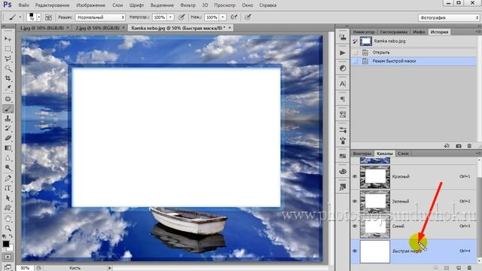Open the Выделение menu
Screen dimensions: 482x271
coord(162,5)
